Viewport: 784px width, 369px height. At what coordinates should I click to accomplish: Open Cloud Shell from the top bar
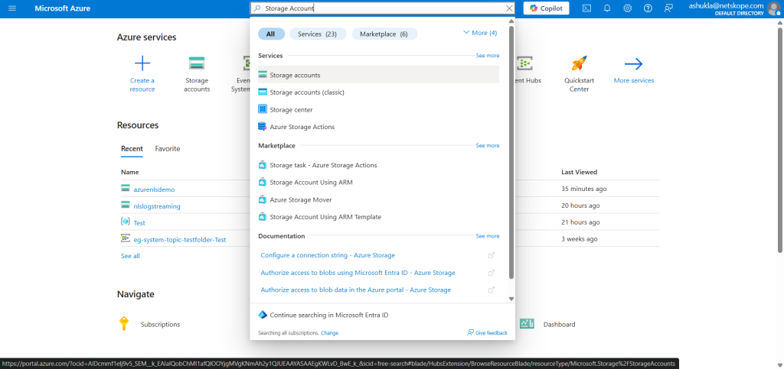pos(587,8)
